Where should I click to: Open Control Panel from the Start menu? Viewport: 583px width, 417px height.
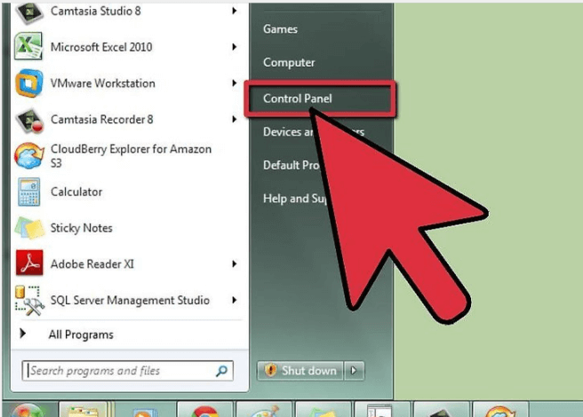298,98
